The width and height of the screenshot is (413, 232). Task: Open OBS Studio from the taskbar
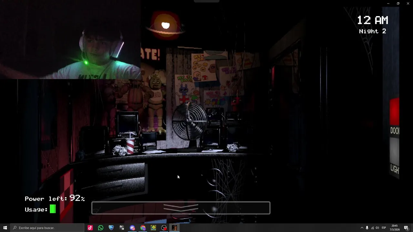(x=164, y=228)
